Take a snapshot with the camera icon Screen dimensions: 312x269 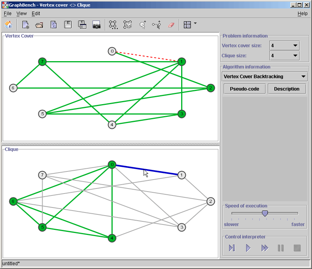click(x=96, y=25)
